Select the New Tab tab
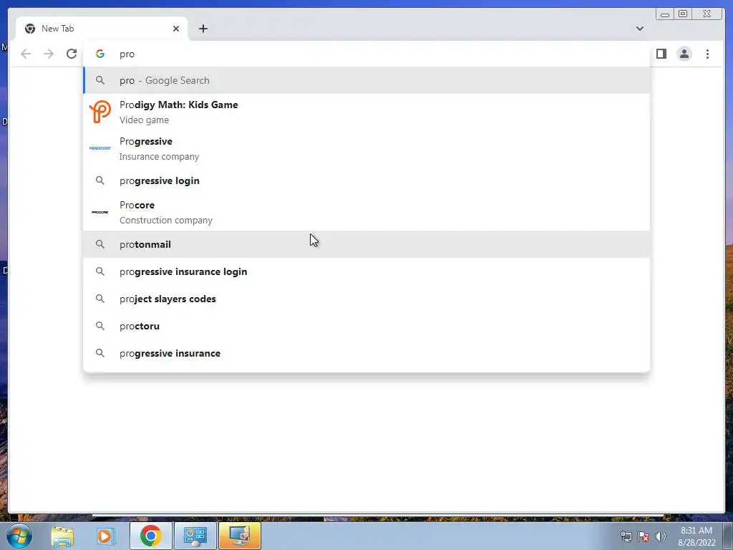This screenshot has width=733, height=550. coord(102,29)
